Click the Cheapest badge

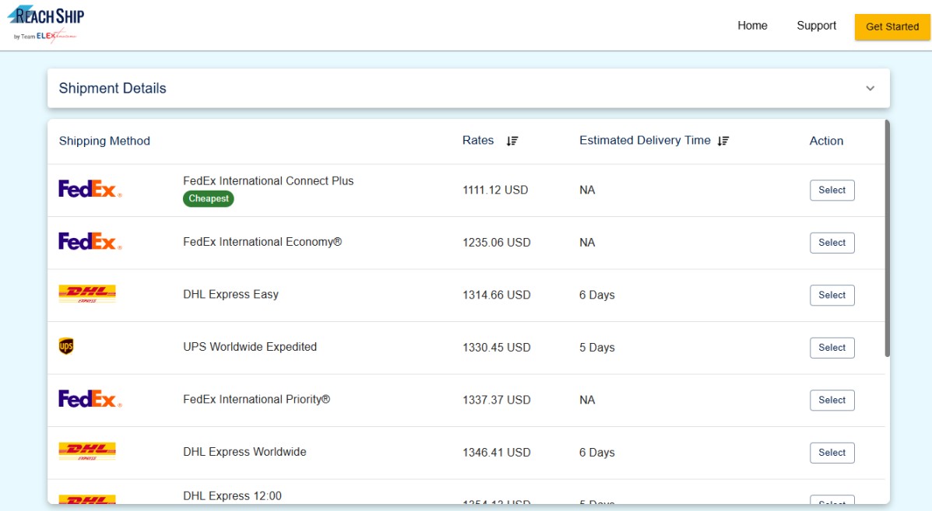point(208,198)
